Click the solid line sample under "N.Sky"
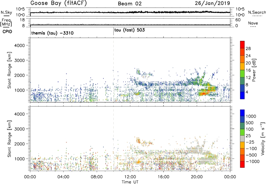266x184 pixels. tap(6, 16)
